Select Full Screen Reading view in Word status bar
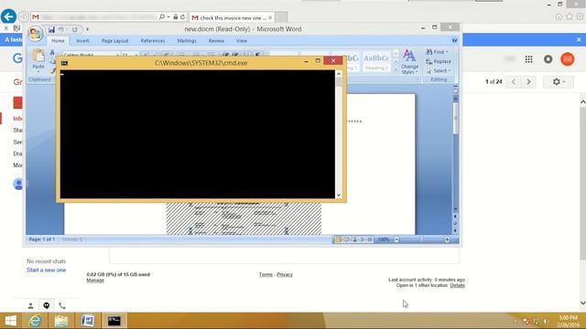This screenshot has width=586, height=329. click(x=346, y=239)
